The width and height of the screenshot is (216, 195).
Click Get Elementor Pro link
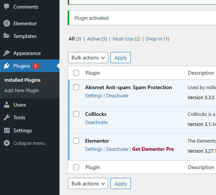[153, 149]
